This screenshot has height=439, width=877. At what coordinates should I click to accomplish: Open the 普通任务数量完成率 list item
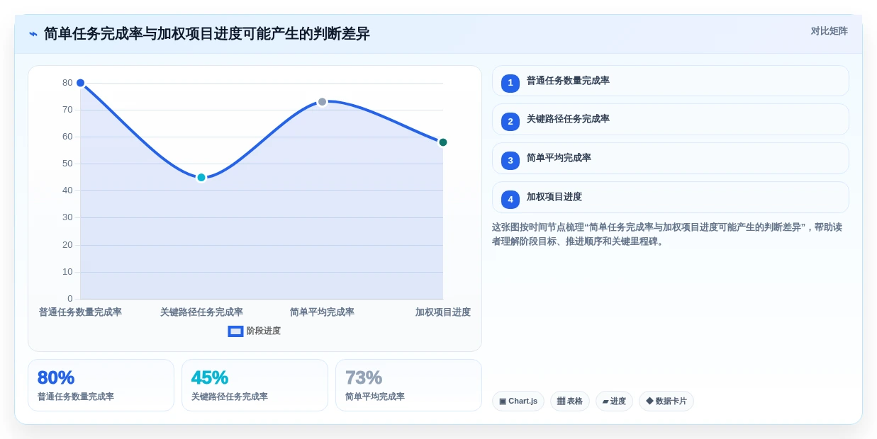tap(670, 81)
